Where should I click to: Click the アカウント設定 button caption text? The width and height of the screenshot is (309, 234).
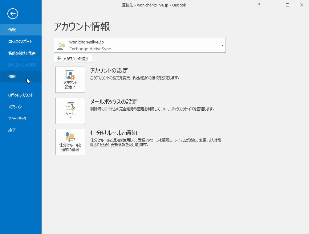[70, 85]
